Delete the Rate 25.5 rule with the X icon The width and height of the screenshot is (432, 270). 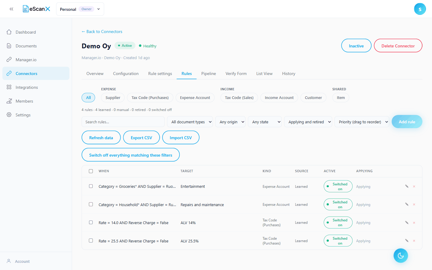[414, 241]
